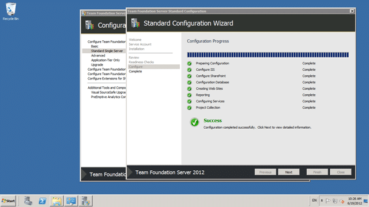Click the Start button on taskbar
Screen dimensions: 369x207
(x=9, y=201)
